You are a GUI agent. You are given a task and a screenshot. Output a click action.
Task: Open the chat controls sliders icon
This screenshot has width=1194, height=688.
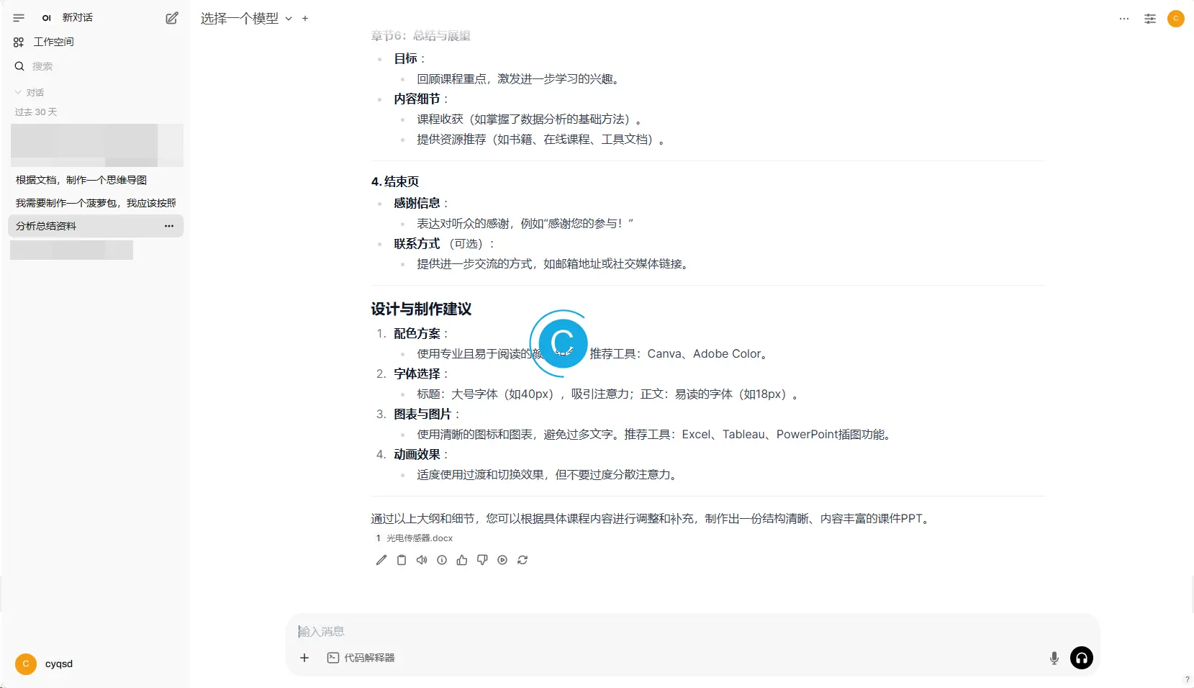click(1150, 19)
